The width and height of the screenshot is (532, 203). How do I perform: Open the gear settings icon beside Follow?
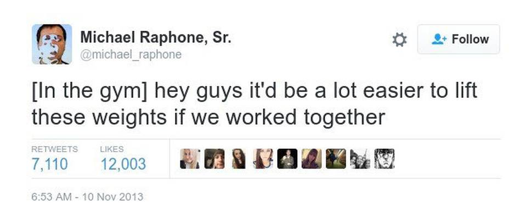click(x=399, y=39)
